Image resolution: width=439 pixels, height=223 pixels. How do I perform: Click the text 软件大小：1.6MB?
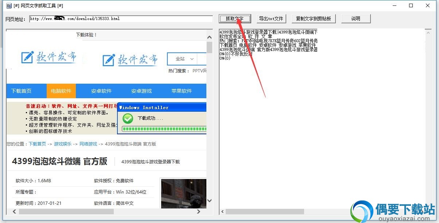coord(33,181)
